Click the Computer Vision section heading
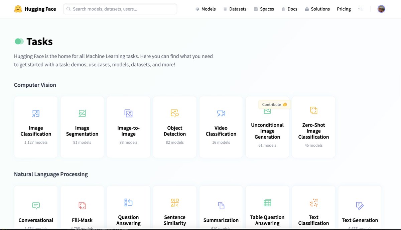Image resolution: width=401 pixels, height=230 pixels. 35,85
